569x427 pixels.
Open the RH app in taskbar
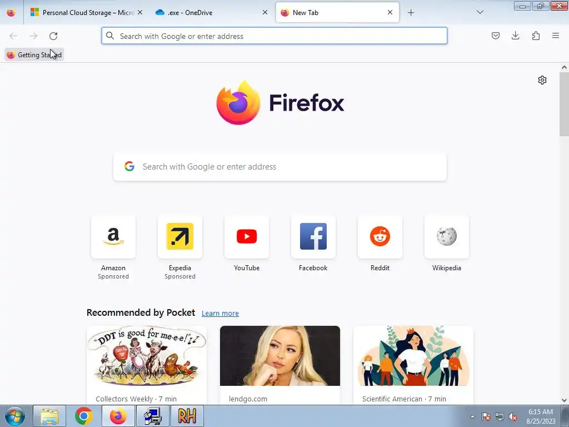click(187, 416)
